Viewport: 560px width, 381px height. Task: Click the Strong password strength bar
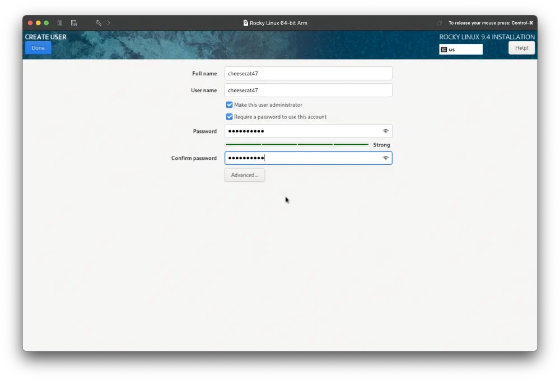(297, 144)
